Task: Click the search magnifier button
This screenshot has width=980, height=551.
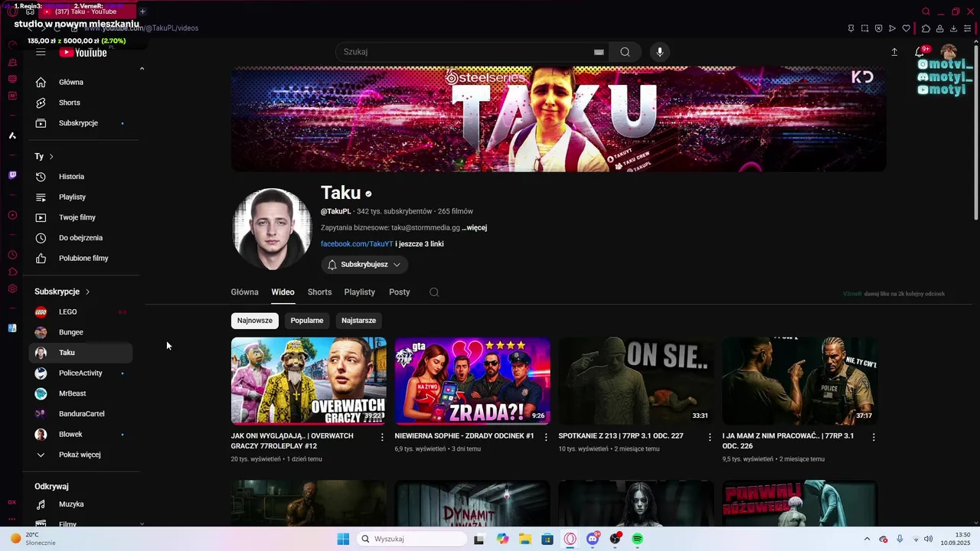Action: tap(626, 52)
